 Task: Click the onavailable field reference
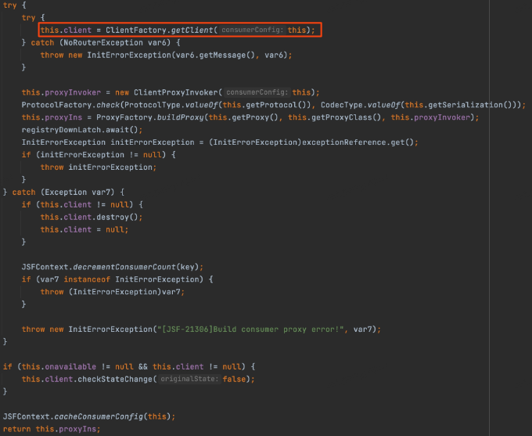70,367
